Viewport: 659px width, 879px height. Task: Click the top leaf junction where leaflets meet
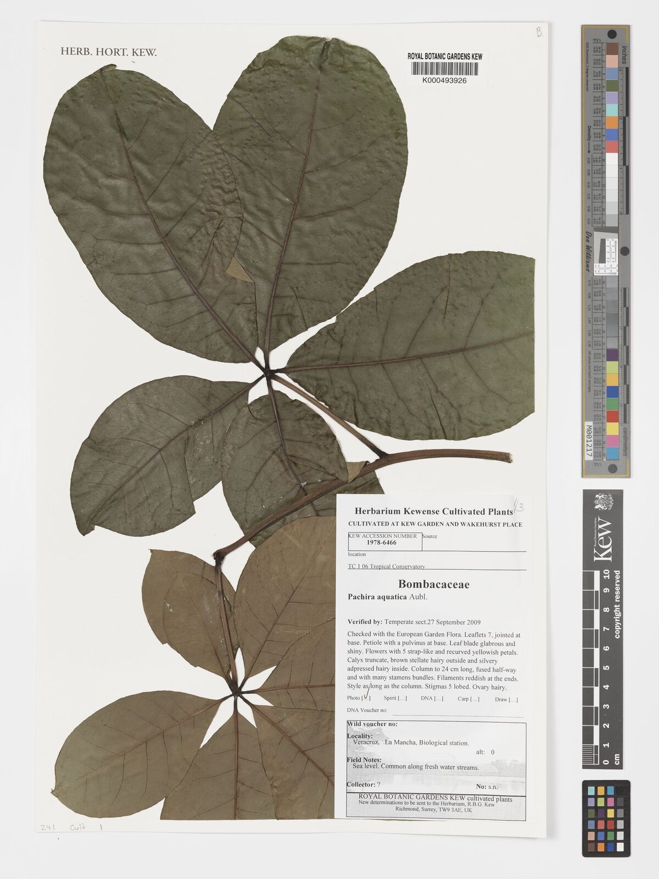[269, 374]
